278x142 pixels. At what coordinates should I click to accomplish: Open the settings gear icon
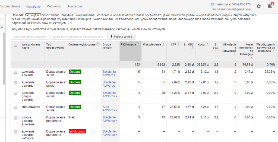coord(259,6)
